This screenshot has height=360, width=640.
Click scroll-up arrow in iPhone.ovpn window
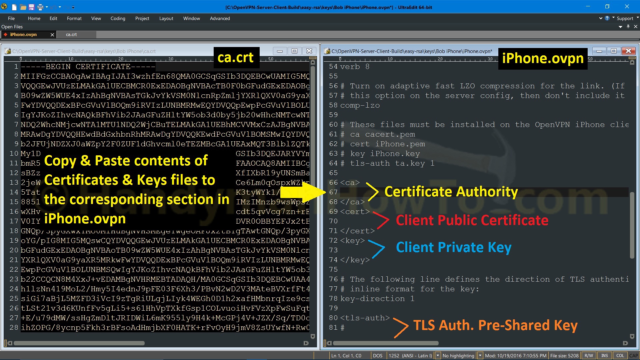632,62
